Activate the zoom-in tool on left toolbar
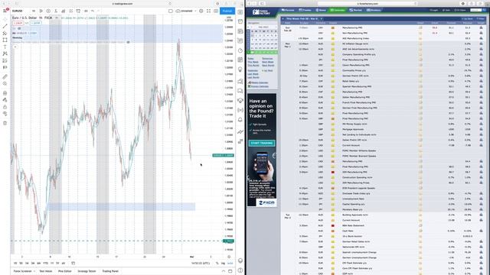Viewport: 490px width, 275px height. pyautogui.click(x=5, y=83)
